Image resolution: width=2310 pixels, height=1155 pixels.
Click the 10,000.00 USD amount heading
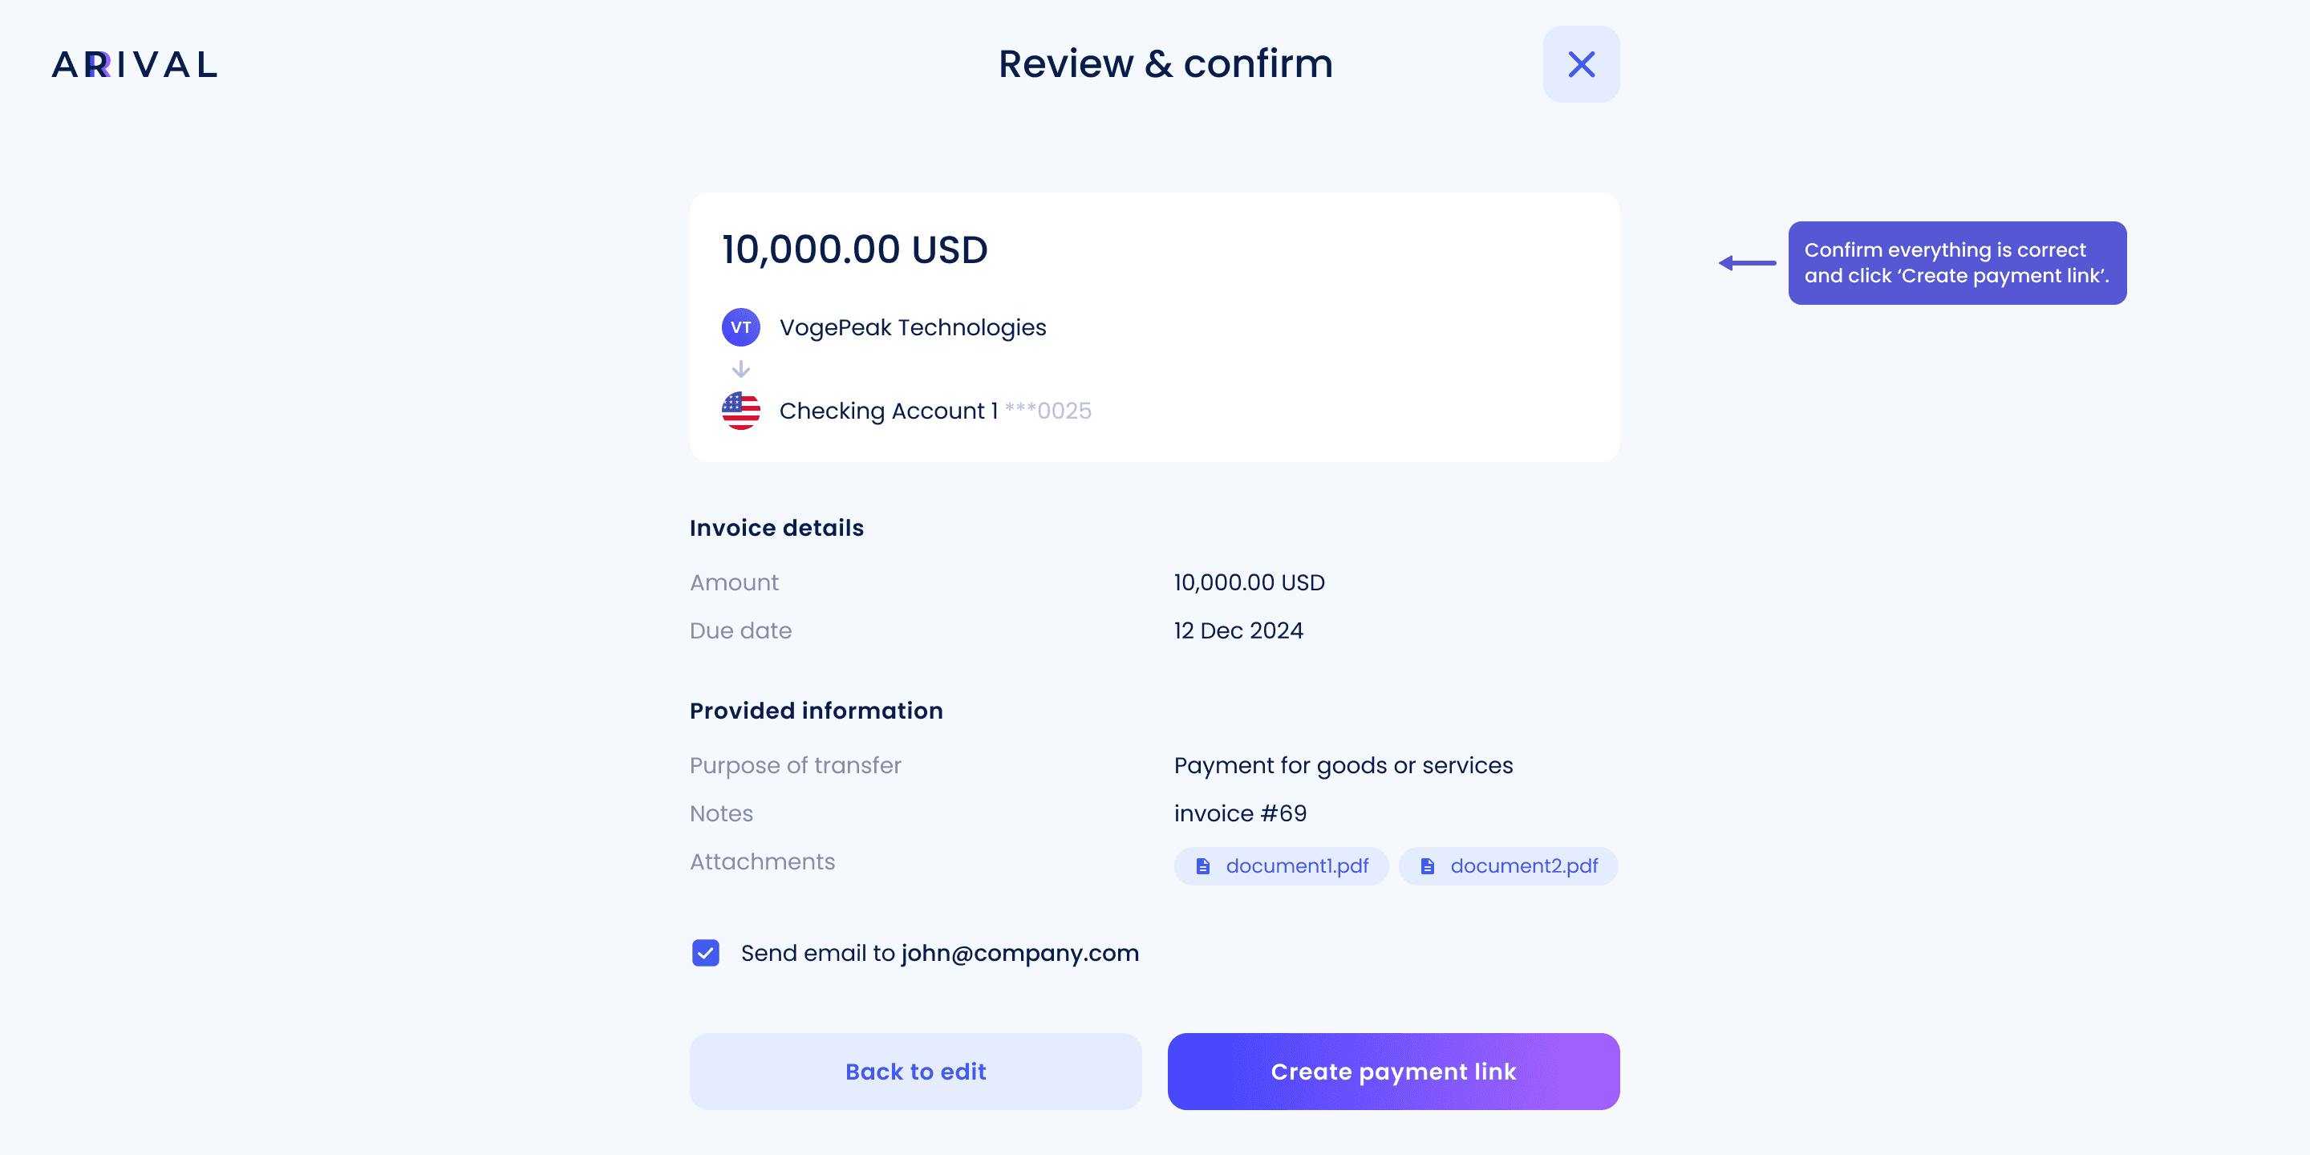pyautogui.click(x=854, y=249)
